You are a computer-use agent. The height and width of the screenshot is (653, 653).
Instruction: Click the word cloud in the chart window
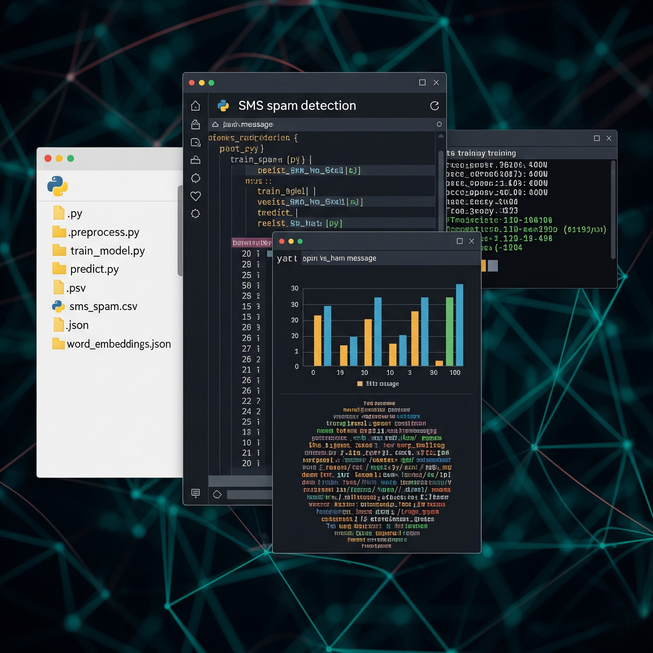377,474
